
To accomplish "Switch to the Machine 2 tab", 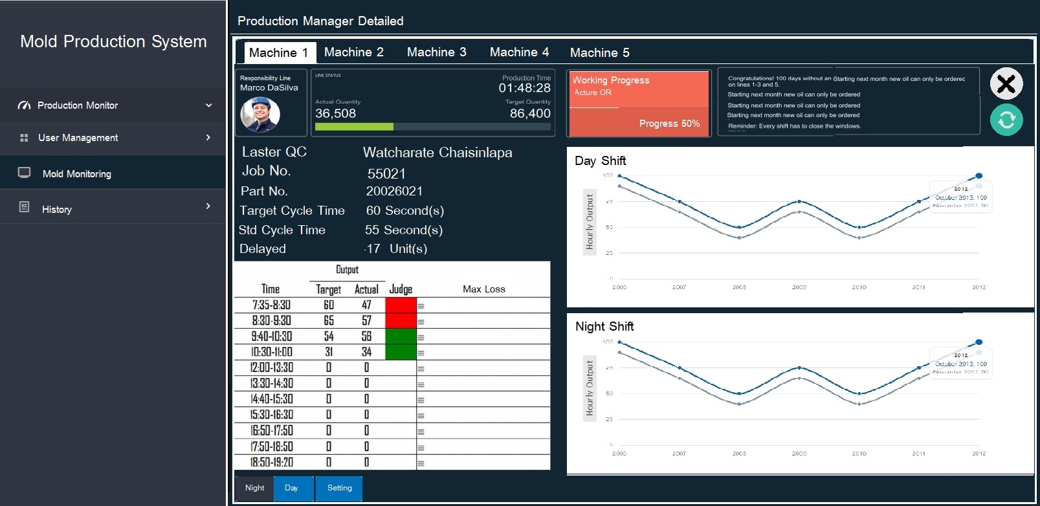I will click(x=353, y=52).
